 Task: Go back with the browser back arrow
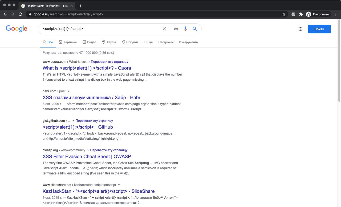point(5,14)
